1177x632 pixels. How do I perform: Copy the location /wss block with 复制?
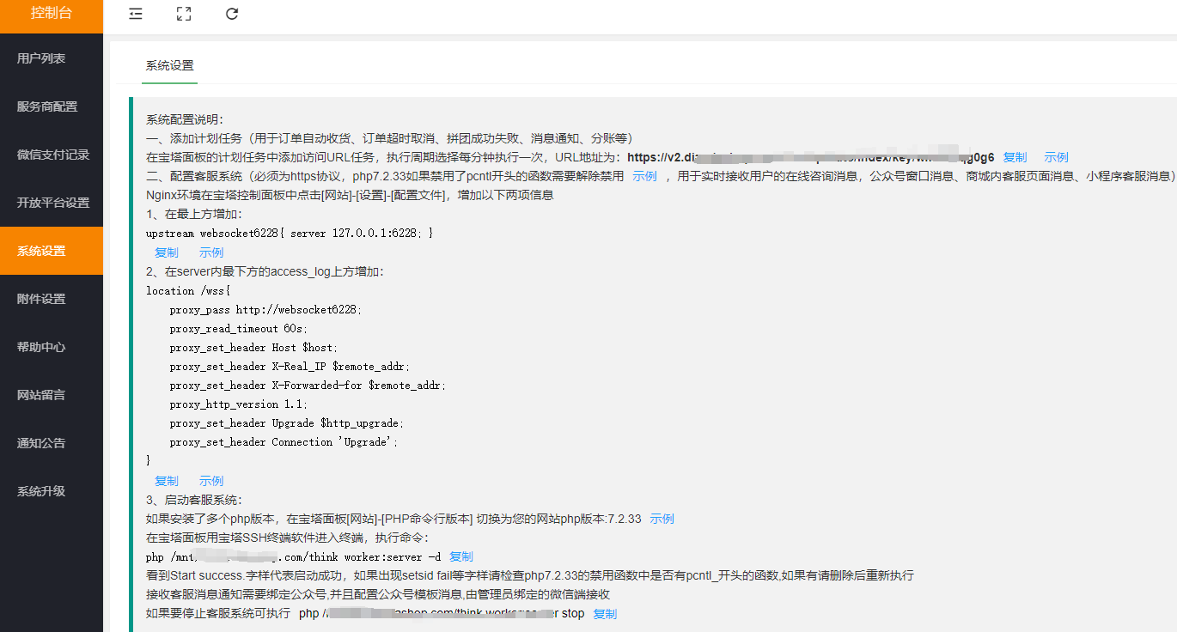click(167, 481)
